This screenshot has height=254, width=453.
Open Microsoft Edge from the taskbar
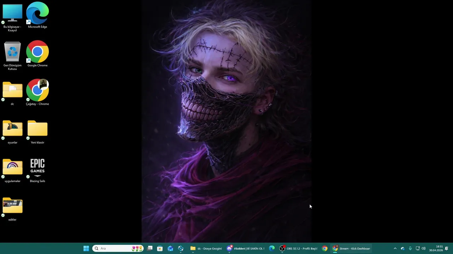click(272, 248)
